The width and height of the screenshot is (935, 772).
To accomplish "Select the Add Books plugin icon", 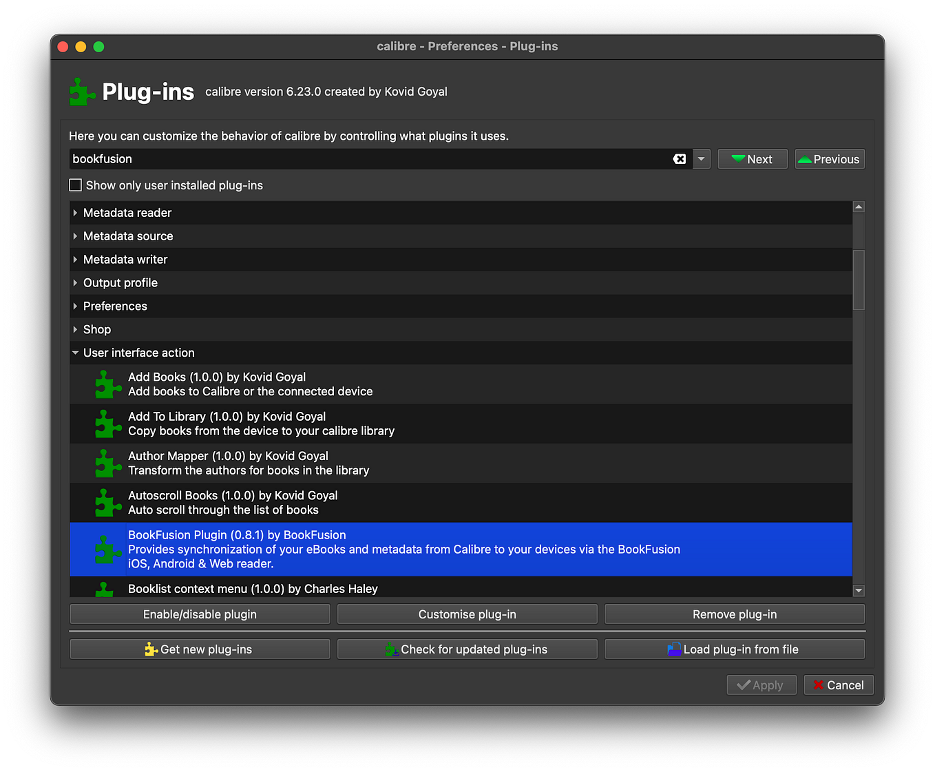I will pyautogui.click(x=107, y=384).
